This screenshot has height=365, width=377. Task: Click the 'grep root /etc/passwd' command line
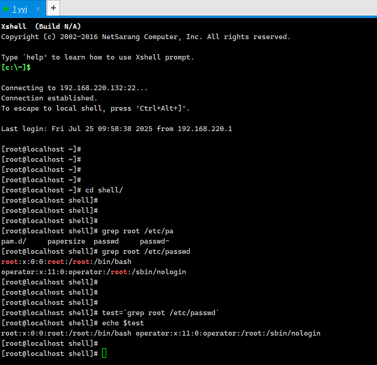point(95,251)
